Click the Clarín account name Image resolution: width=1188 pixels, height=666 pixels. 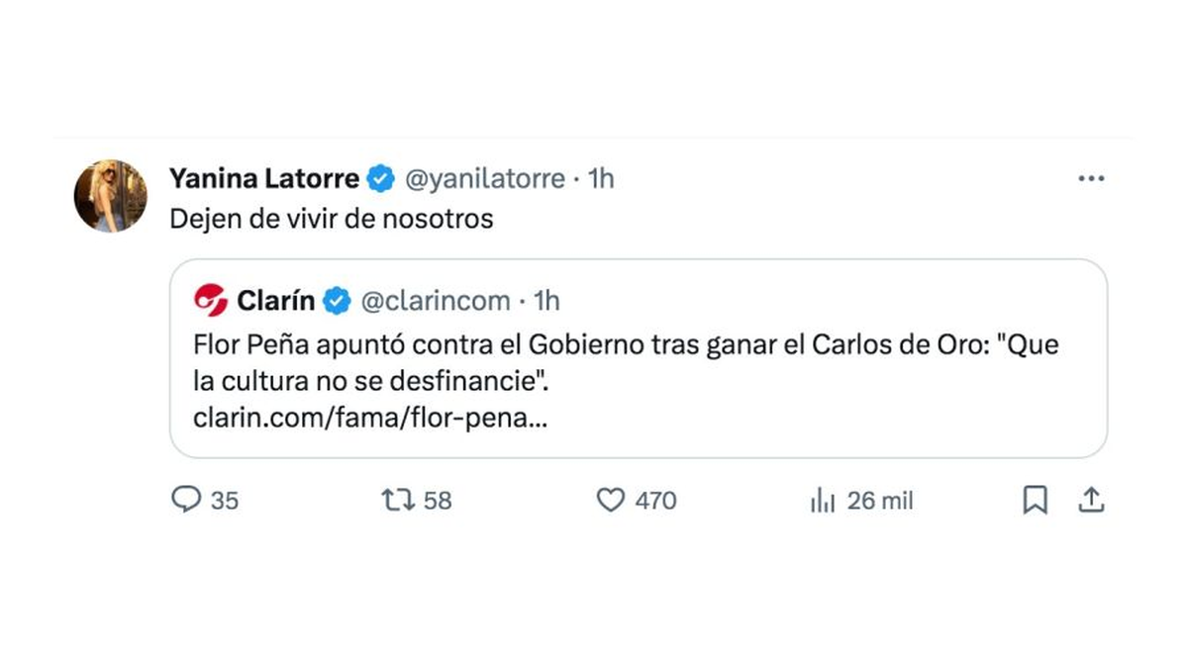click(276, 300)
